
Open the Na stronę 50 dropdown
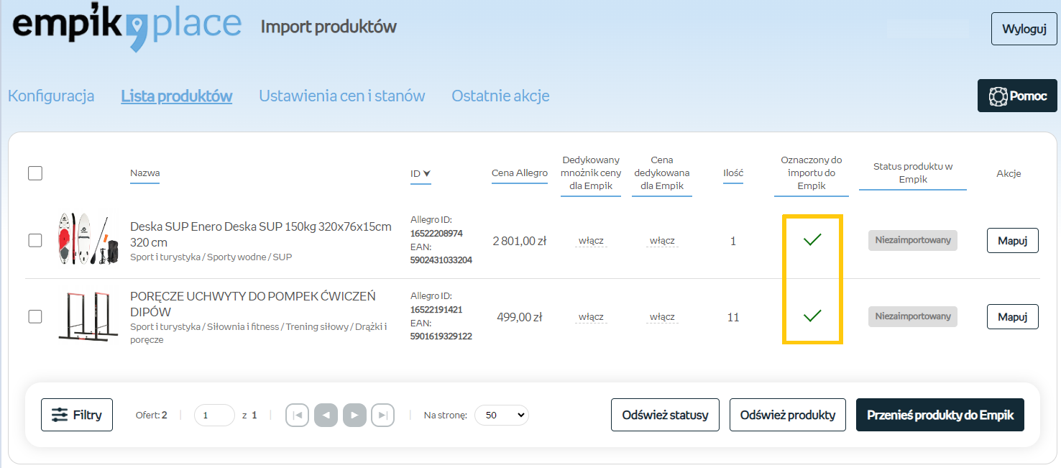coord(501,415)
